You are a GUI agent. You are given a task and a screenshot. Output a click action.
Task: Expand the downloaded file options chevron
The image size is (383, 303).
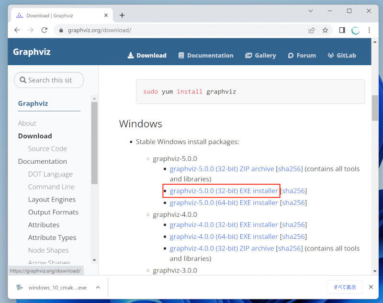coord(98,287)
